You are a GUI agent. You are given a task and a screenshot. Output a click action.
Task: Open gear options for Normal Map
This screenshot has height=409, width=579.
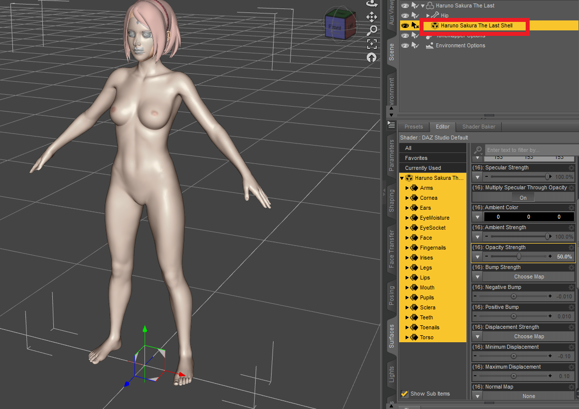click(572, 387)
